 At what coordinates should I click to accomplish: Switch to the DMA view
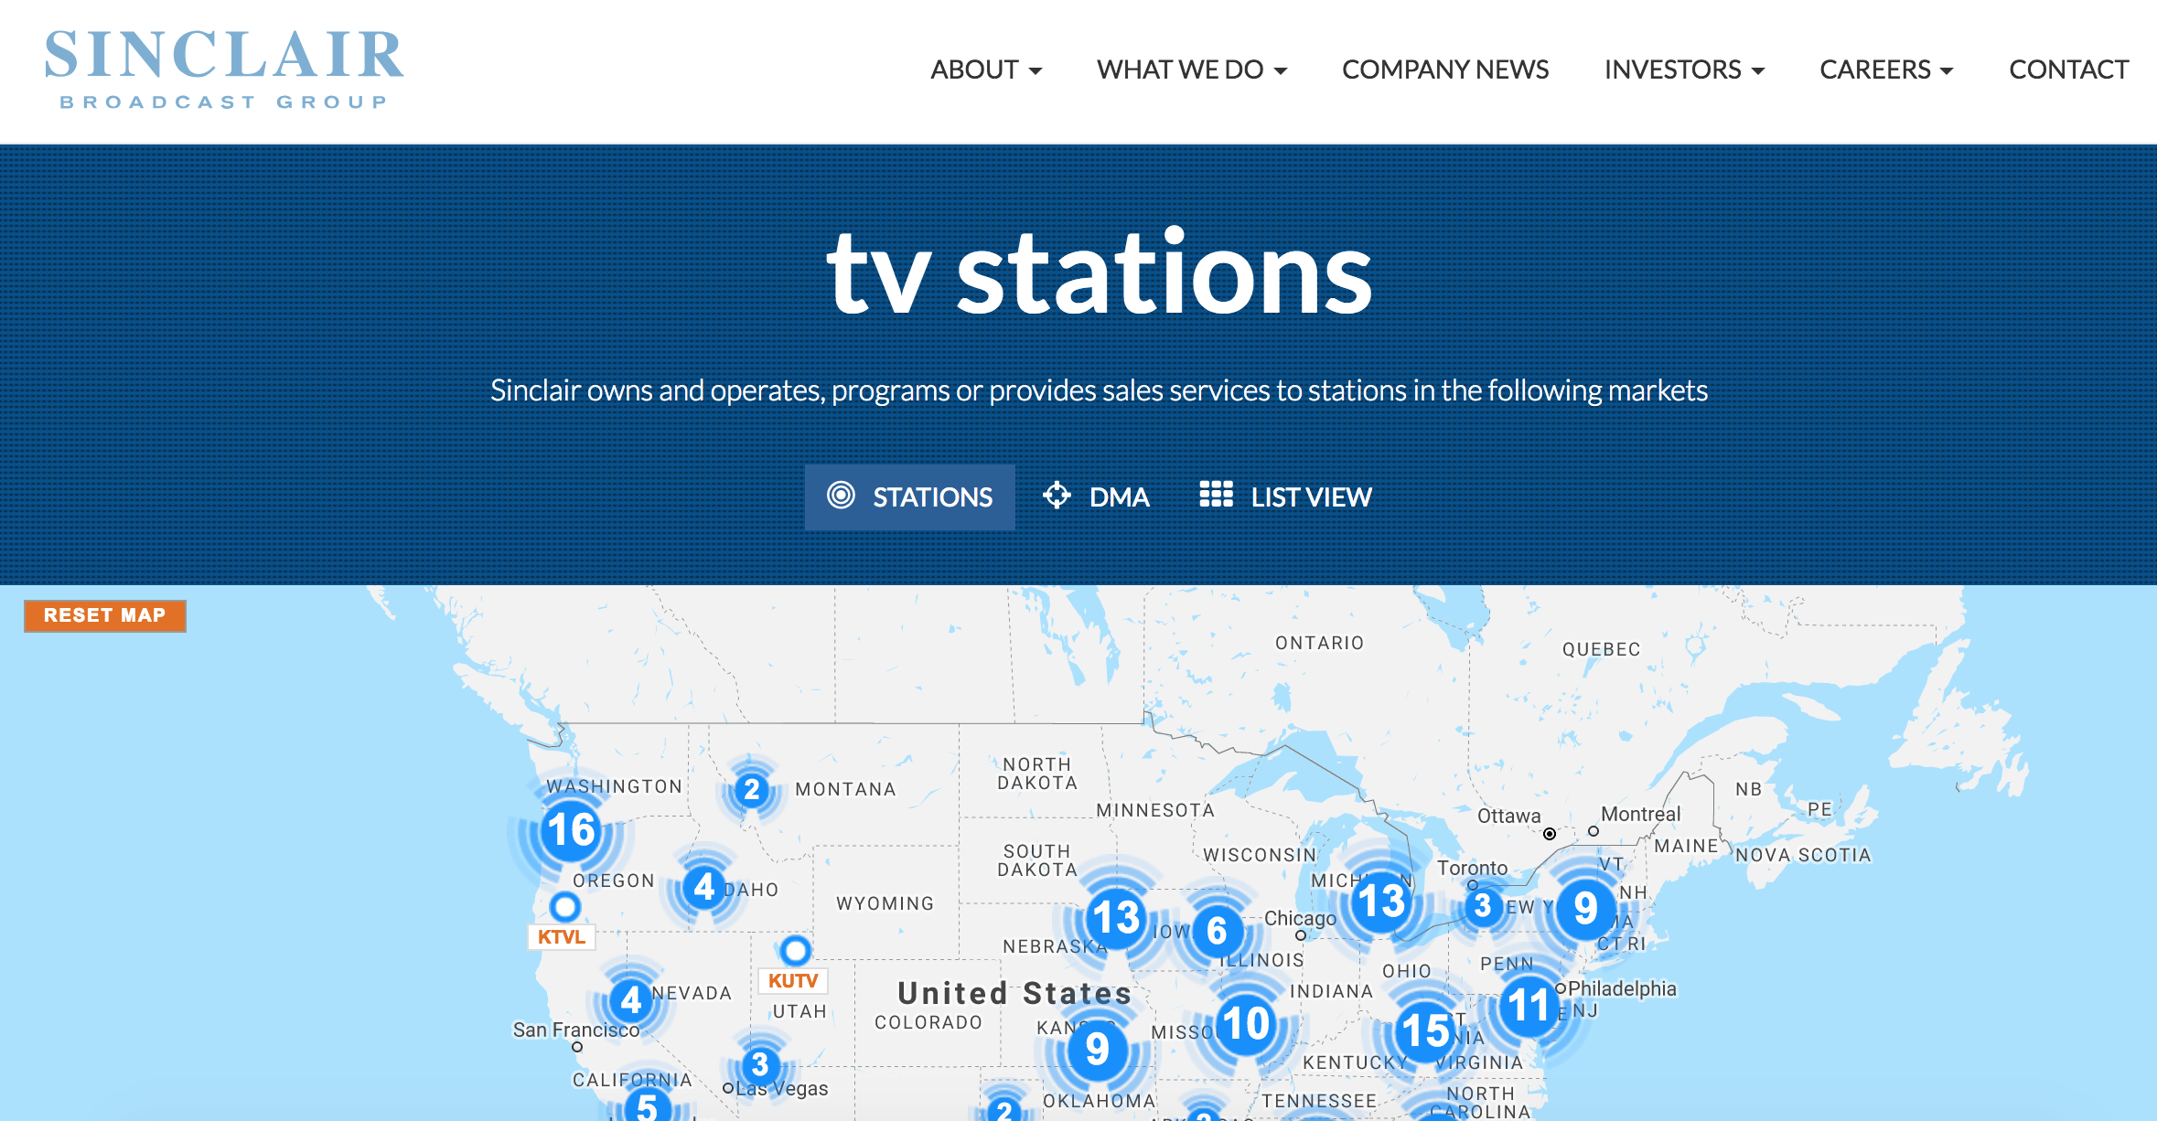click(1097, 496)
